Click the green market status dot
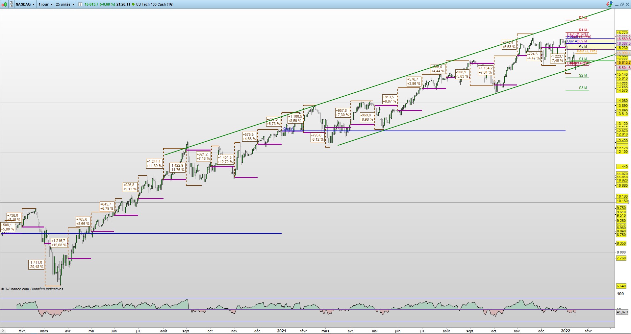631x334 pixels. pyautogui.click(x=134, y=4)
